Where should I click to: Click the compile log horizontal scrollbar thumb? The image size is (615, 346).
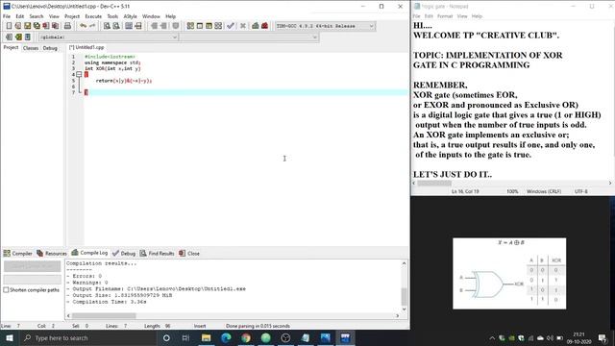104,315
